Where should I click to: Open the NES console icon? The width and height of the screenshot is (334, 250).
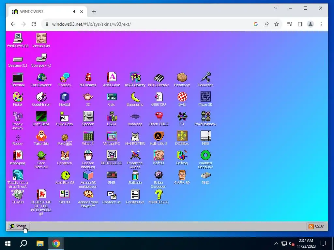(205, 136)
